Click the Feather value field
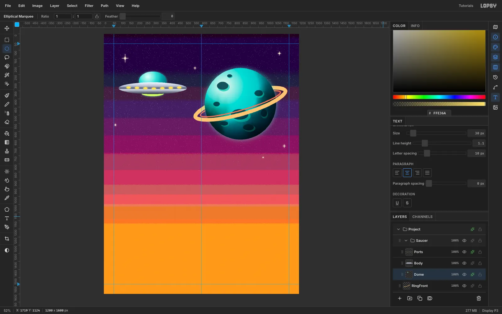The image size is (502, 314). point(168,16)
